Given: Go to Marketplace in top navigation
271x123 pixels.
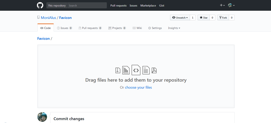Looking at the screenshot, I should [x=148, y=5].
